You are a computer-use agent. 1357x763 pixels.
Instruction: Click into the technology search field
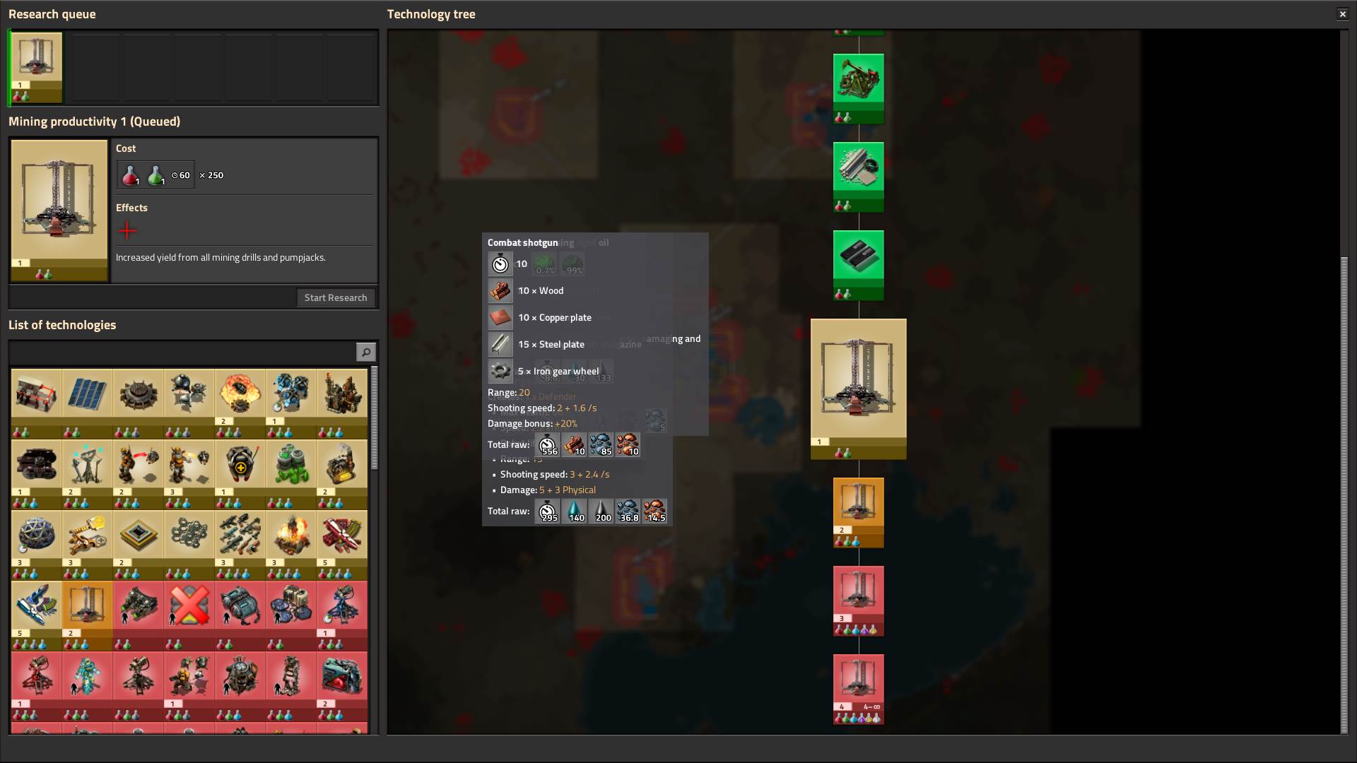tap(183, 352)
